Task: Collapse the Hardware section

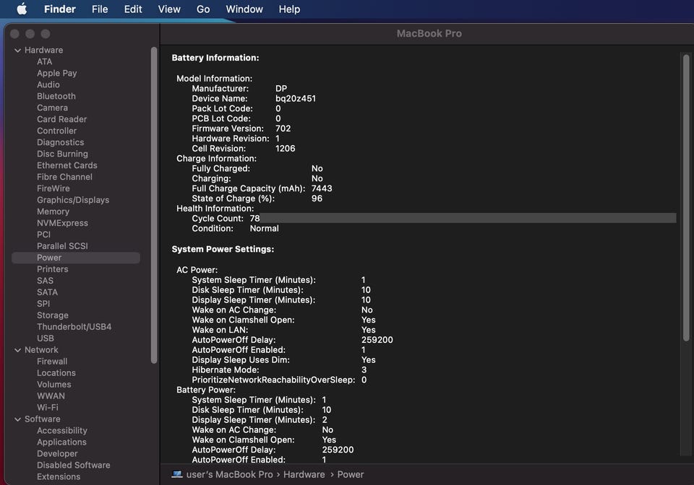Action: pos(17,51)
